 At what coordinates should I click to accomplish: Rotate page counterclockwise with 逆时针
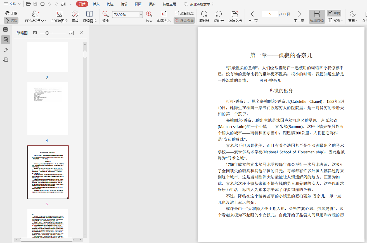coord(219,14)
